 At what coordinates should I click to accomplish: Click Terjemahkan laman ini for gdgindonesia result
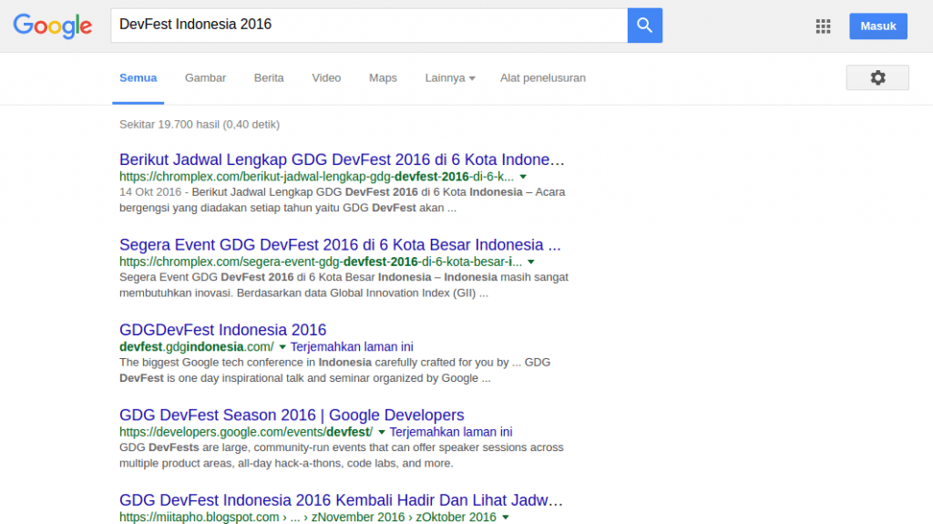click(352, 346)
